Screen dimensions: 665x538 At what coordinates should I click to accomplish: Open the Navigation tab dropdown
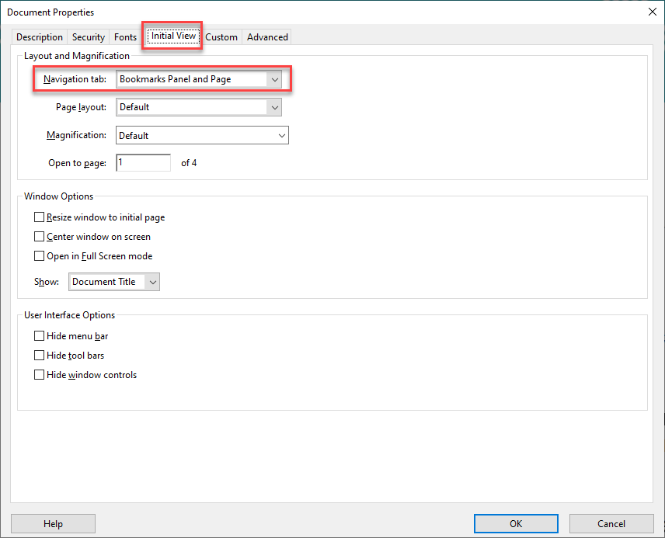(275, 79)
